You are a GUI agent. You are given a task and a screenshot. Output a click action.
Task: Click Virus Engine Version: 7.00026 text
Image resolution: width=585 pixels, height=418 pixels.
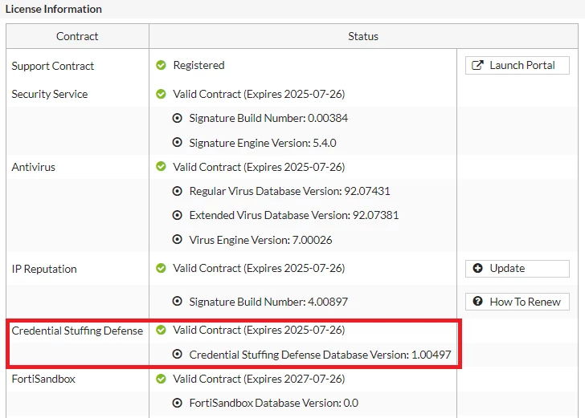[260, 240]
